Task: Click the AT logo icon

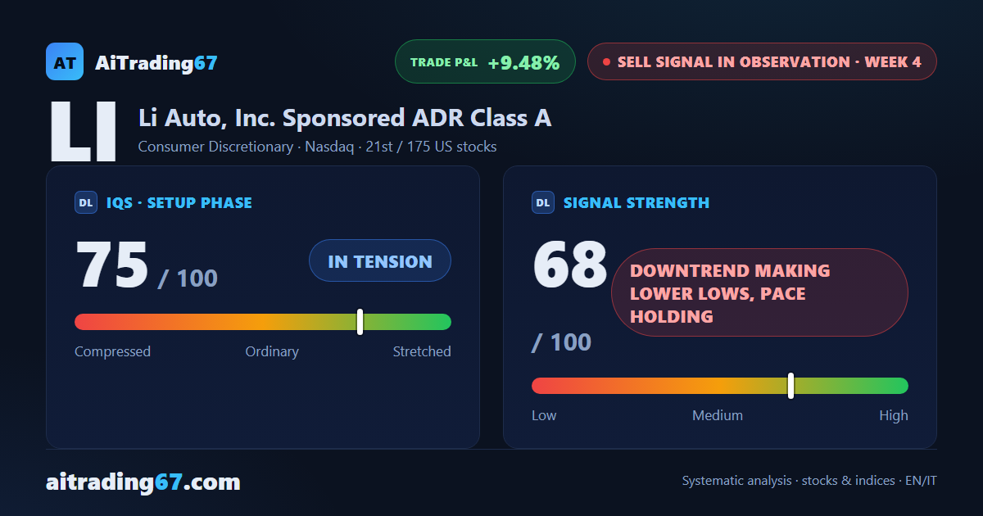Action: coord(65,61)
